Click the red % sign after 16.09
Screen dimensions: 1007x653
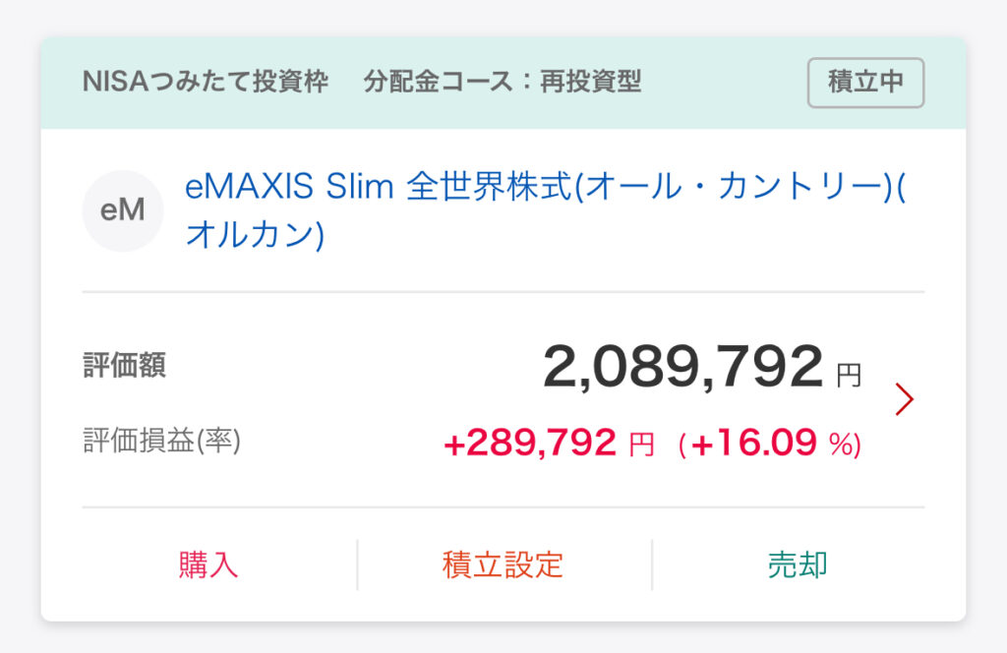coord(840,444)
